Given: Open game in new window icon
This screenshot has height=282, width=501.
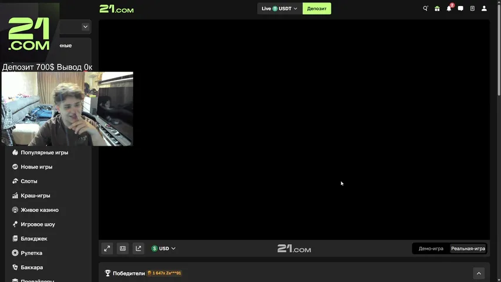Looking at the screenshot, I should tap(139, 249).
